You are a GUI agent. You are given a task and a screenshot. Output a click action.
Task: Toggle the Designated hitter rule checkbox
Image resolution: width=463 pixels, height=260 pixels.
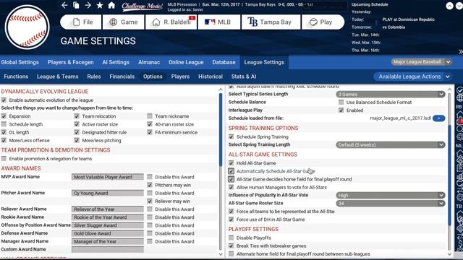(x=77, y=132)
